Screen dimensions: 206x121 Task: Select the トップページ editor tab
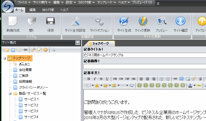point(99,44)
